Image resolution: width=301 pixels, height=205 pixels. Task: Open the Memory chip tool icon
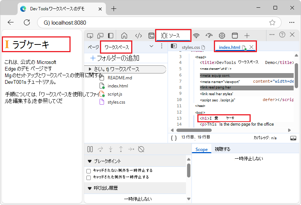pos(222,36)
